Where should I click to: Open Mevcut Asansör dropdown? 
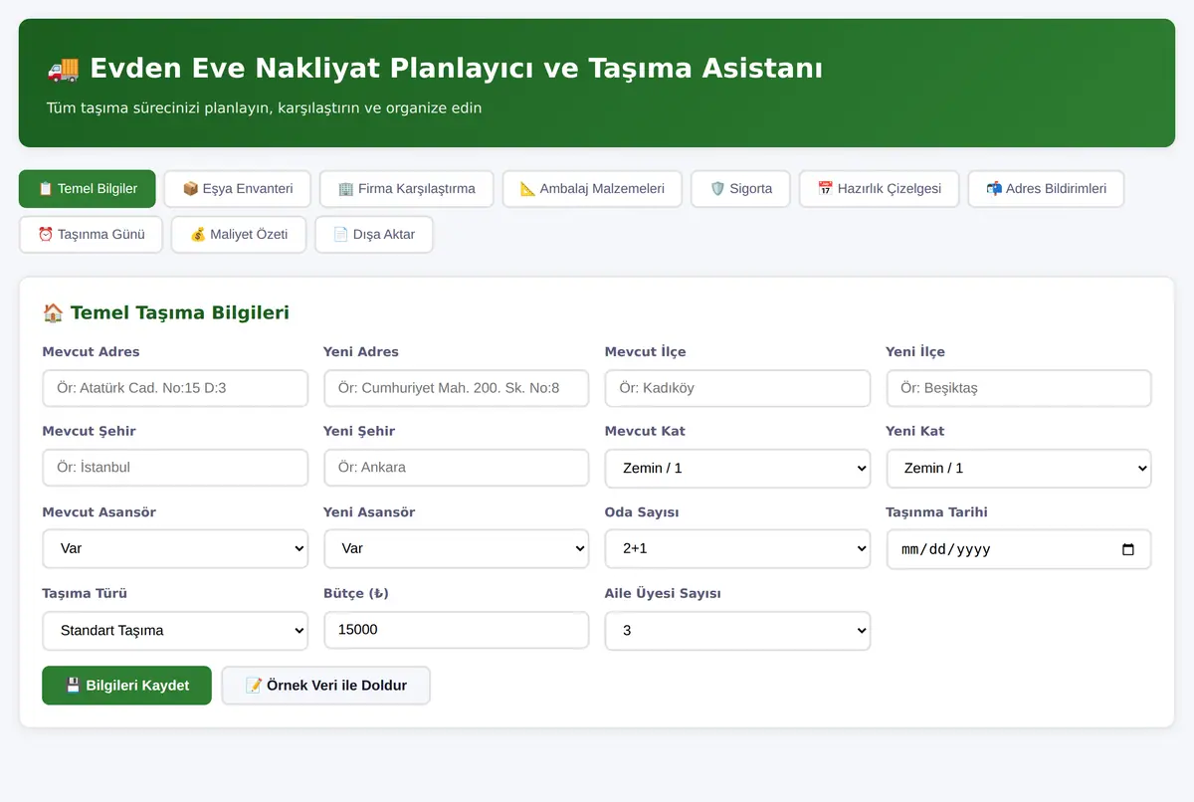coord(175,549)
